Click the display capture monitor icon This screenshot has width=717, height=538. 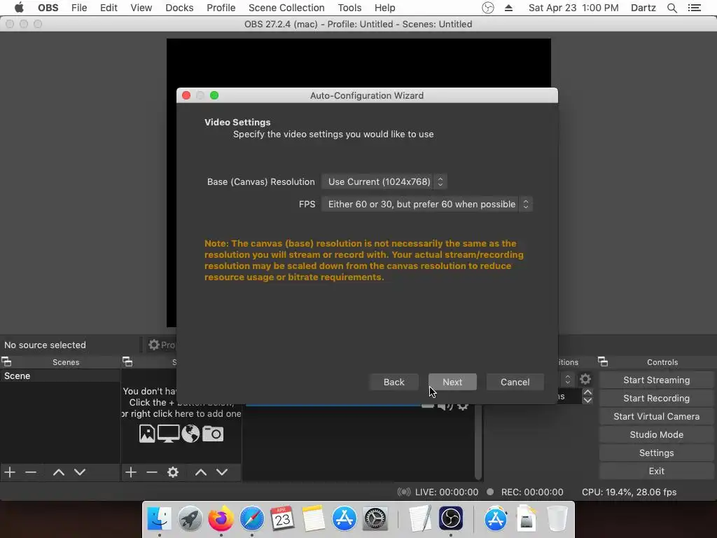(168, 434)
